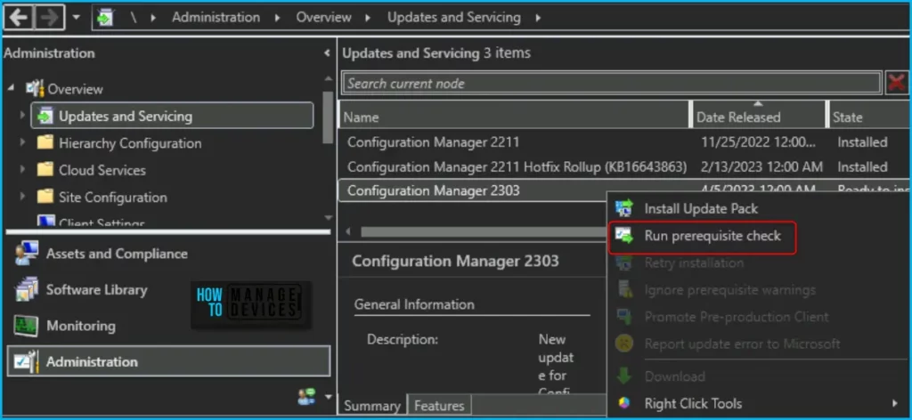Open the Administration workspace

click(x=168, y=361)
